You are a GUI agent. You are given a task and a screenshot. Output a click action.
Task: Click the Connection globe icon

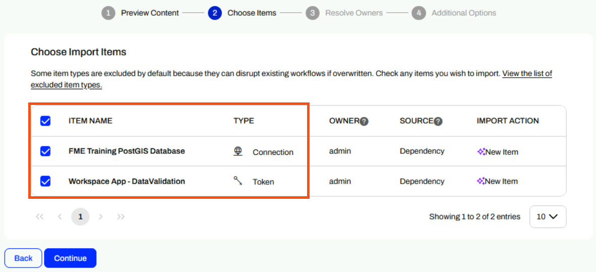coord(239,151)
